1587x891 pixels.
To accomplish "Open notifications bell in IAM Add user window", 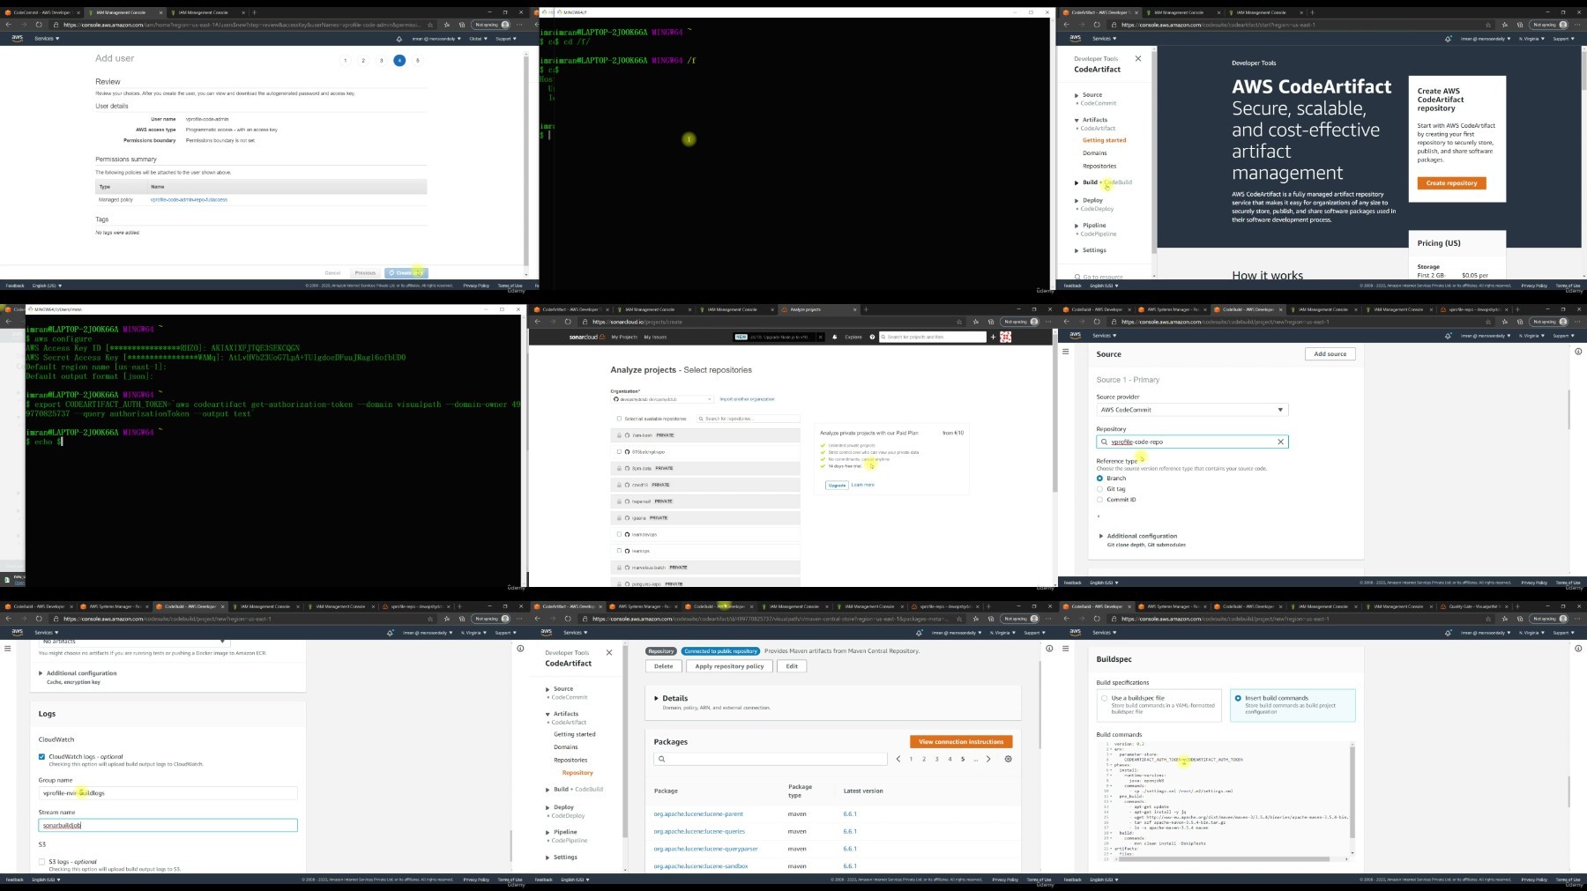I will [399, 39].
